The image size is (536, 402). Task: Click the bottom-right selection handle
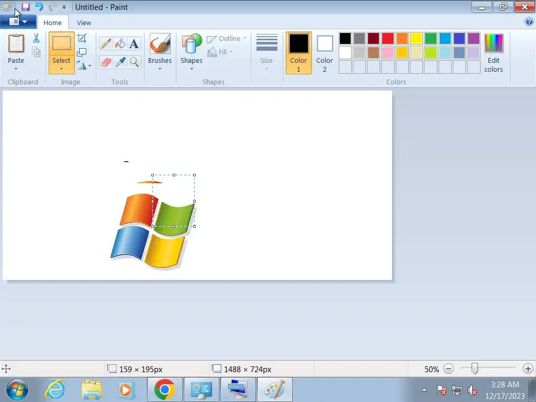(x=195, y=226)
